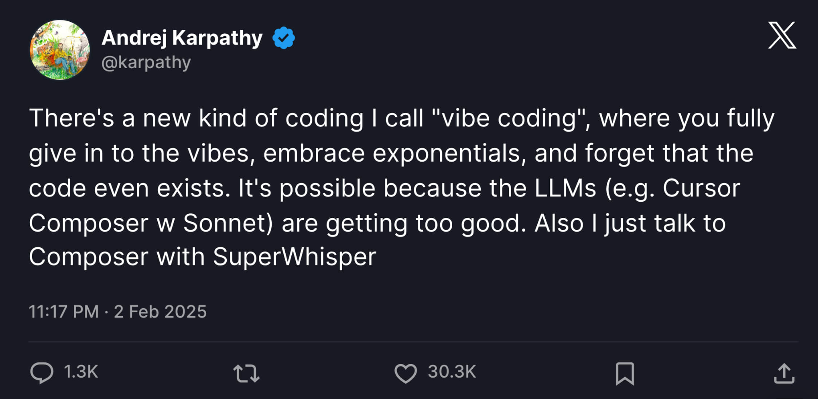Open the retweet options menu
This screenshot has width=818, height=399.
pos(245,374)
